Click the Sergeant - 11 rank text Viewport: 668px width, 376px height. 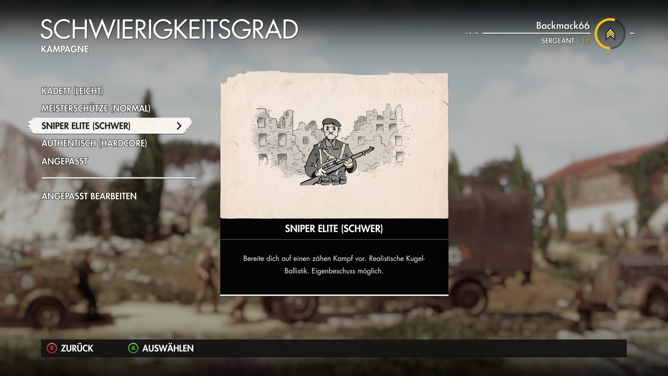tap(565, 41)
